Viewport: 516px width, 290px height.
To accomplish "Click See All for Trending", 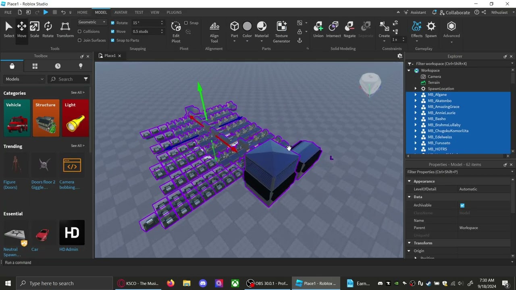I will [78, 146].
